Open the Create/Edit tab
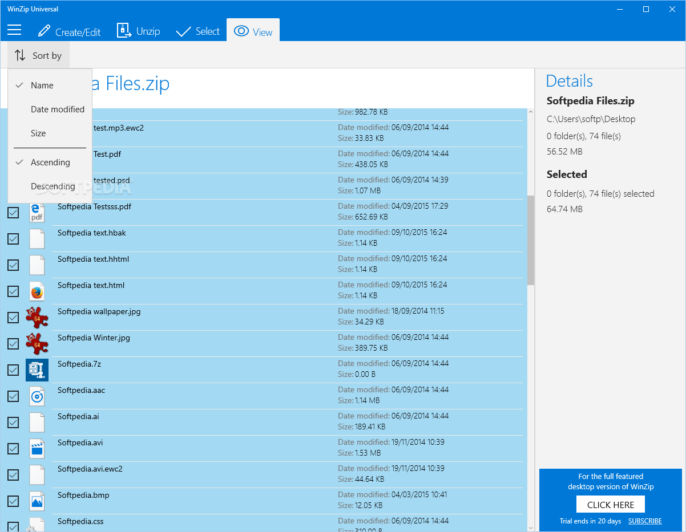This screenshot has height=532, width=686. (x=69, y=31)
